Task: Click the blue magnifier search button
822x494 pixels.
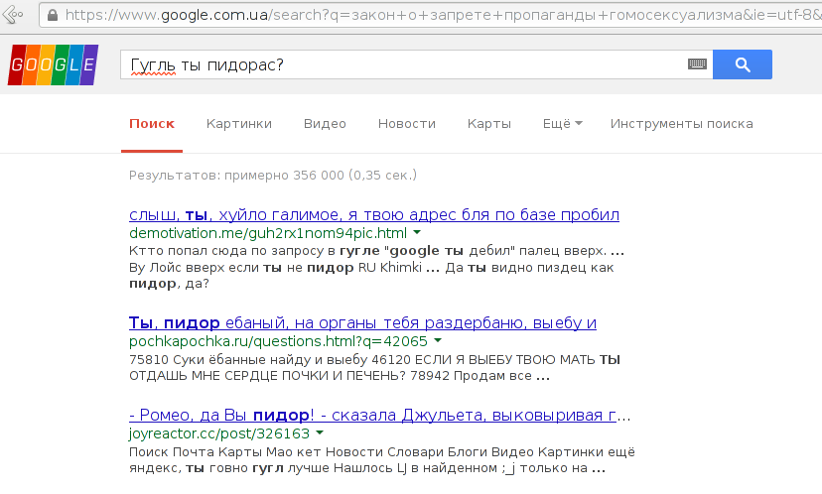Action: 743,64
